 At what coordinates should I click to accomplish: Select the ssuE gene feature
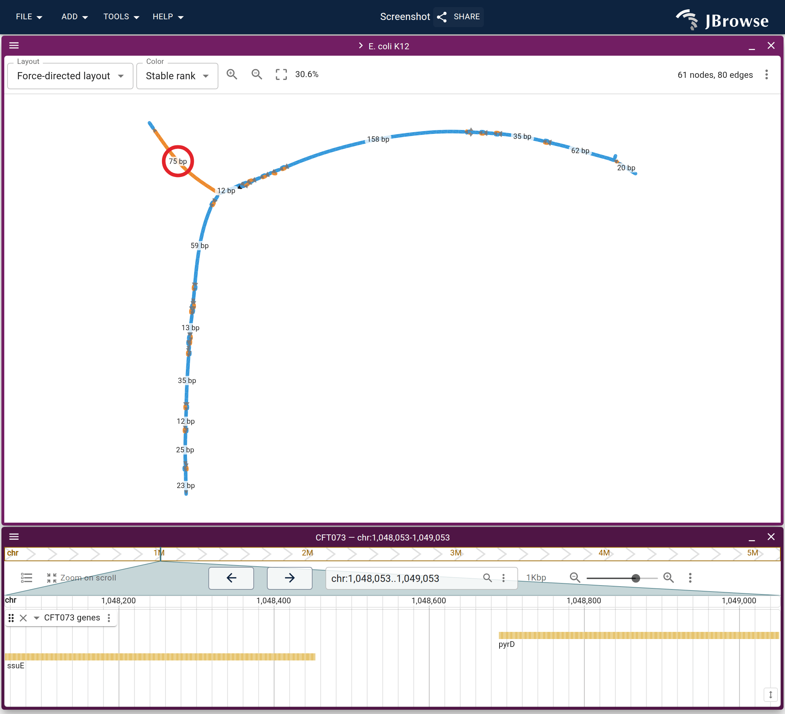[160, 657]
